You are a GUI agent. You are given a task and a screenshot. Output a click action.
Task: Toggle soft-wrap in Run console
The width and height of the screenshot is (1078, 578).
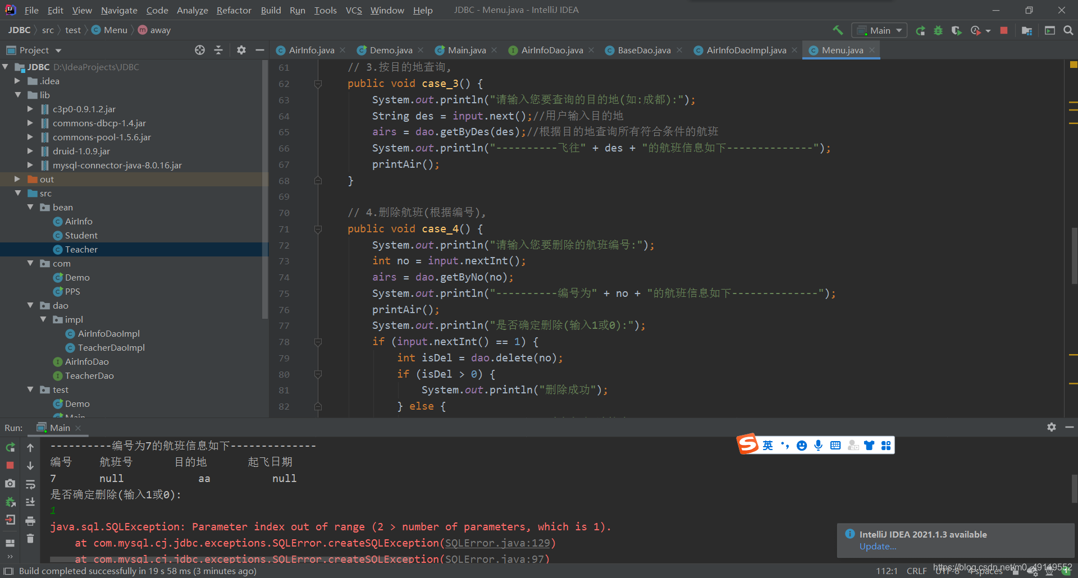coord(30,484)
